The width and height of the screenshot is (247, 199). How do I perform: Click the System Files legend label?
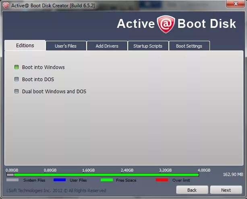click(34, 180)
